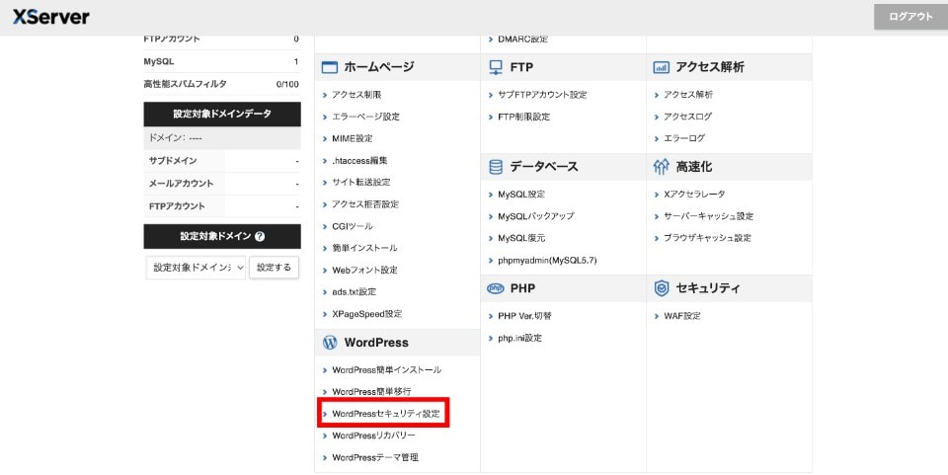Open MIME設定 link
948x475 pixels.
pos(353,138)
